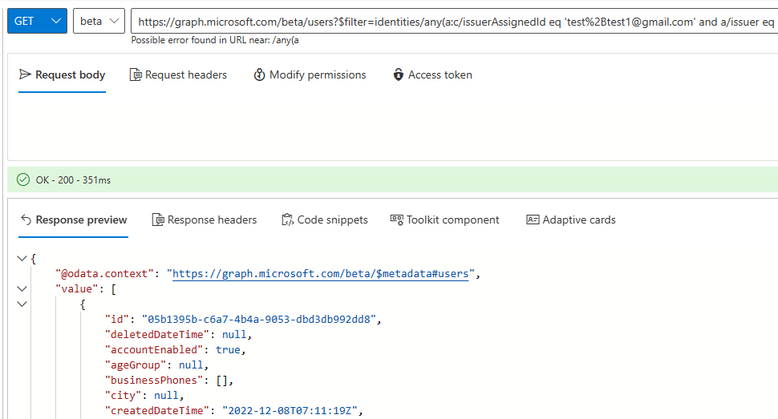Open the Code snippets tab

tap(325, 220)
